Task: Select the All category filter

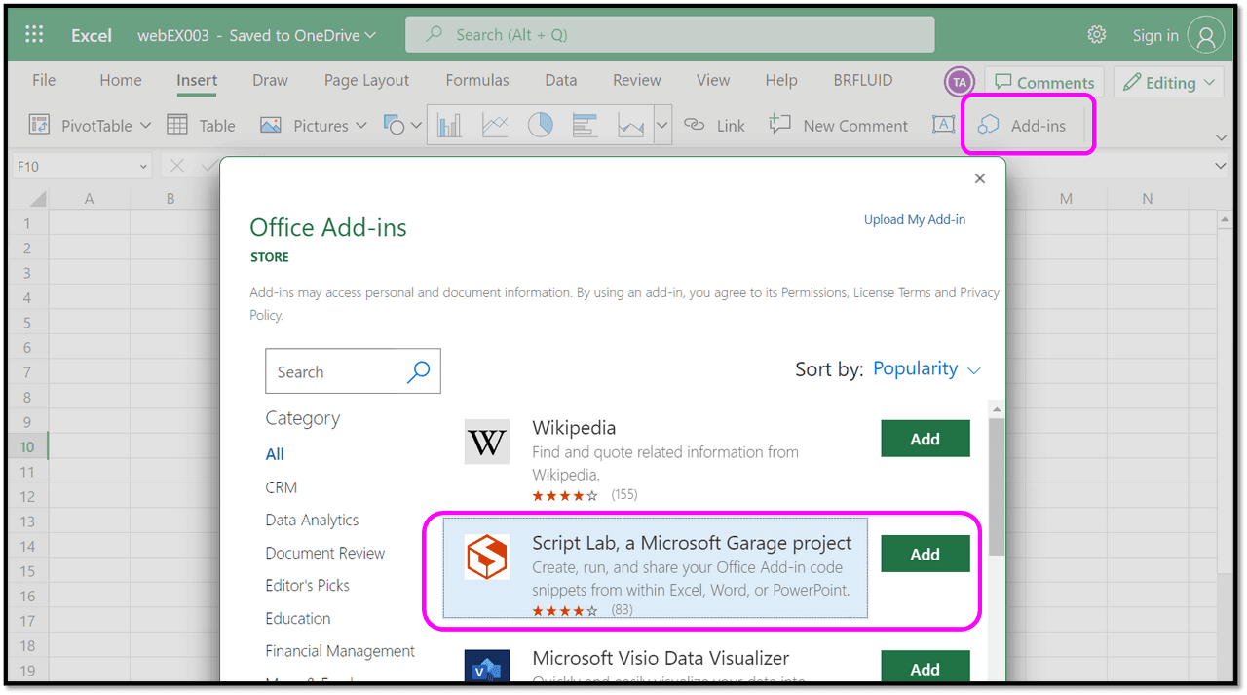Action: pos(275,454)
